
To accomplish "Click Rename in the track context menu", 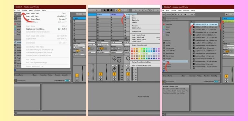I will coord(135,26).
